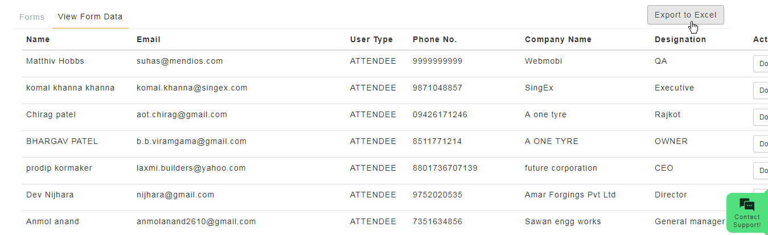Image resolution: width=768 pixels, height=235 pixels.
Task: Select the View Form Data tab
Action: pyautogui.click(x=90, y=17)
